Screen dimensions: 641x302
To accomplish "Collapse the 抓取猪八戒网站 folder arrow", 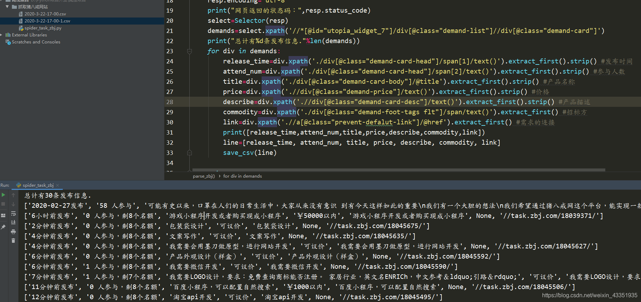I will click(x=7, y=7).
